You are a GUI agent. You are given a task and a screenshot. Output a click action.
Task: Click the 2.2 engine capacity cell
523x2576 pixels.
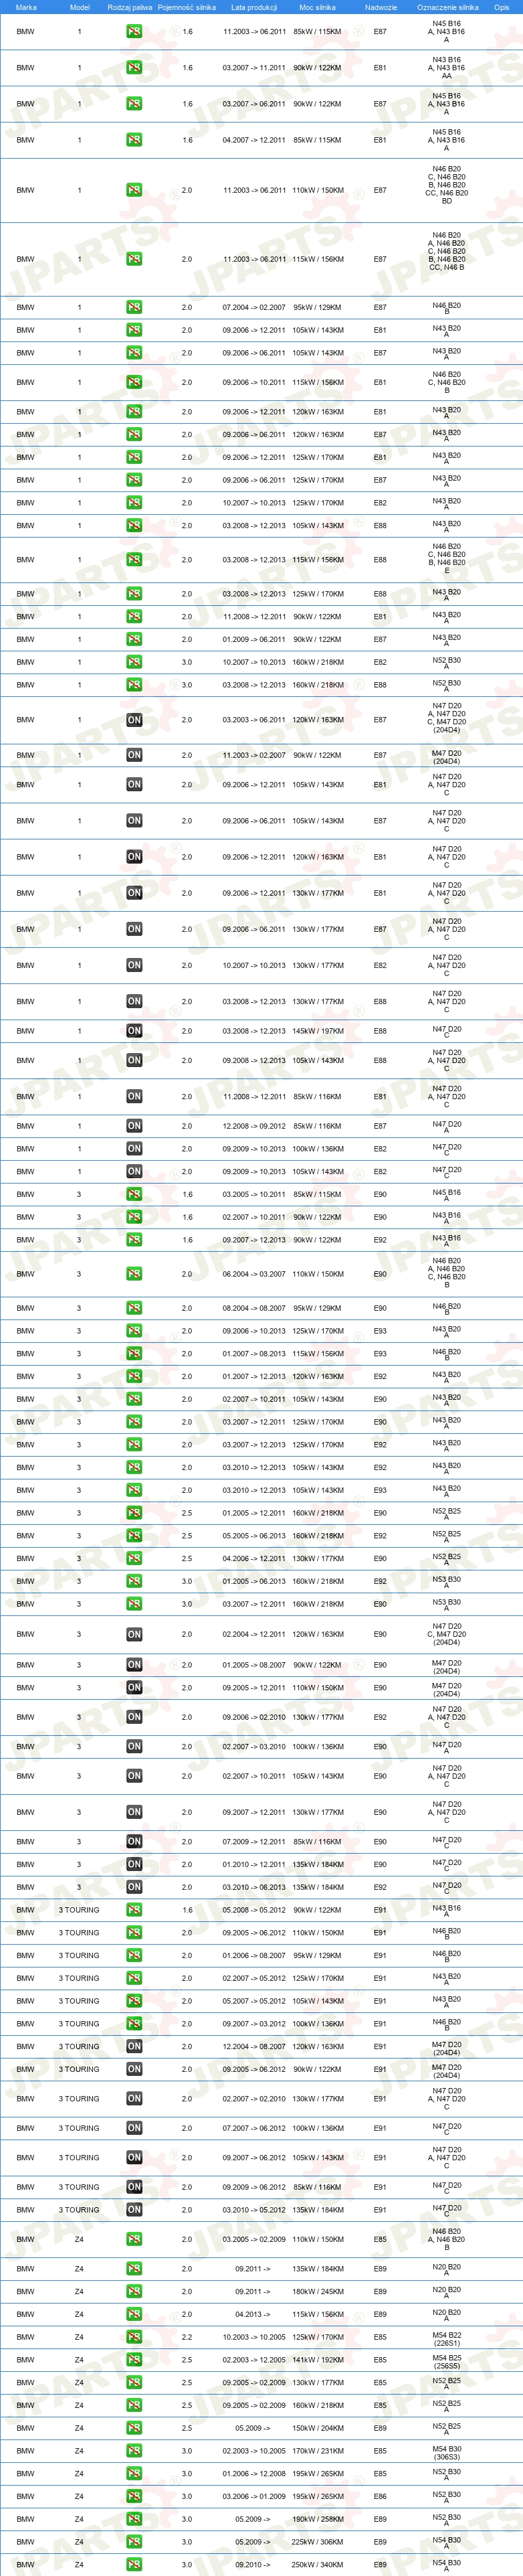pyautogui.click(x=187, y=2337)
